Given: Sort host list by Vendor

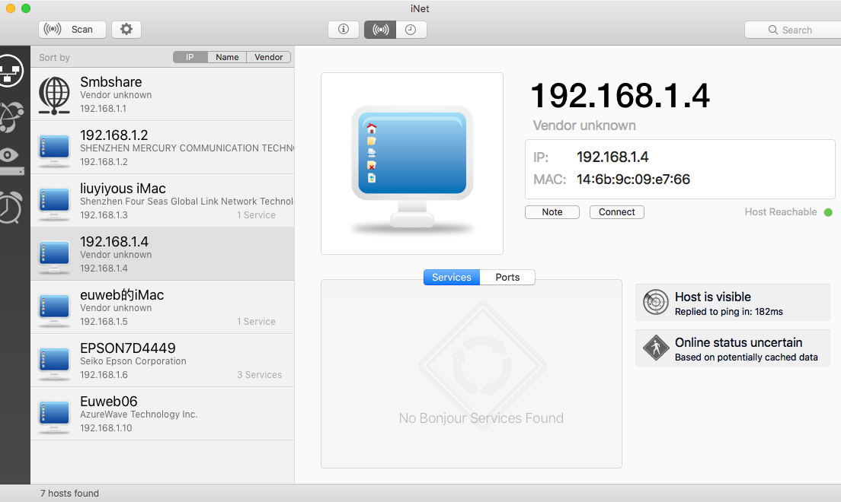Looking at the screenshot, I should point(269,57).
